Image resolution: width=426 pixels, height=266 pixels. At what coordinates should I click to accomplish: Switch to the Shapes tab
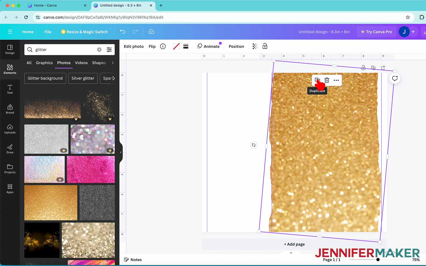click(99, 63)
